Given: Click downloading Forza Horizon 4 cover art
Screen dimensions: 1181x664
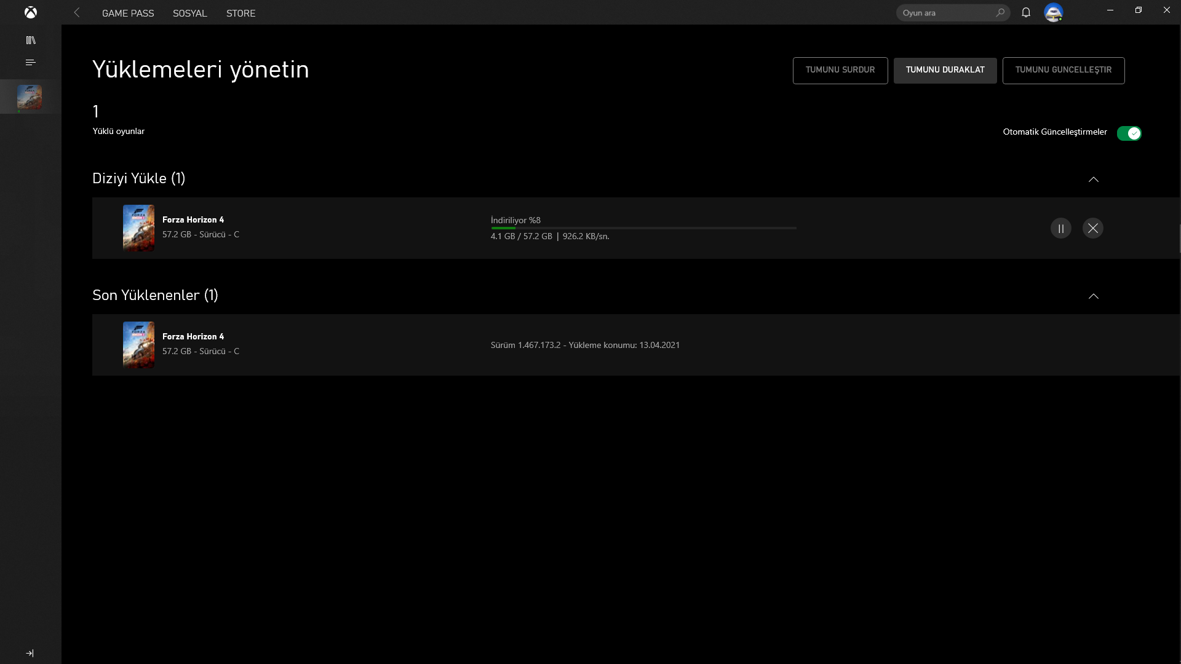Looking at the screenshot, I should click(138, 228).
